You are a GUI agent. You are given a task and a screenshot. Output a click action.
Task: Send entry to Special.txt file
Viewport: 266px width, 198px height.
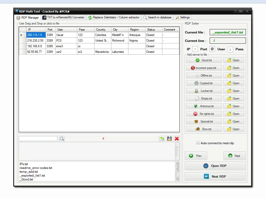coord(204,121)
